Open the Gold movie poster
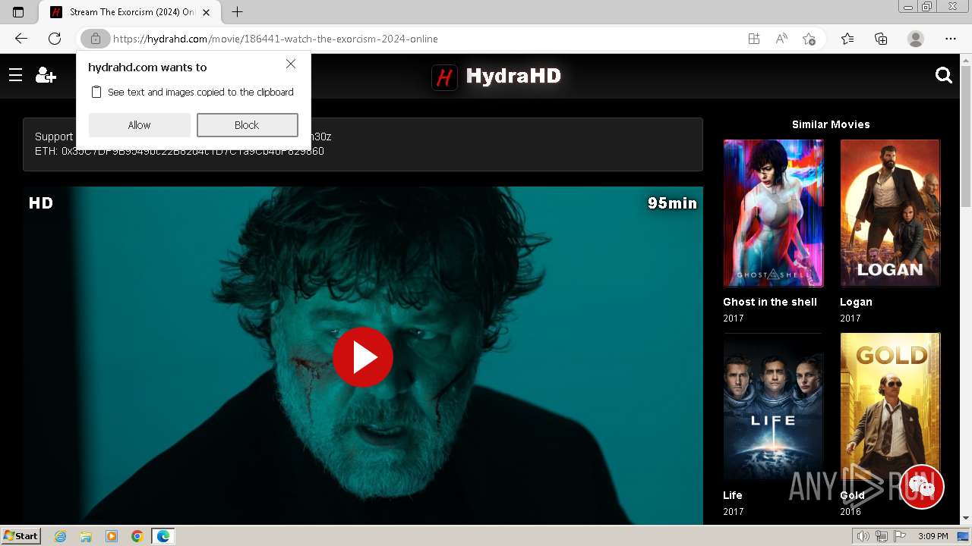The image size is (972, 546). (890, 406)
